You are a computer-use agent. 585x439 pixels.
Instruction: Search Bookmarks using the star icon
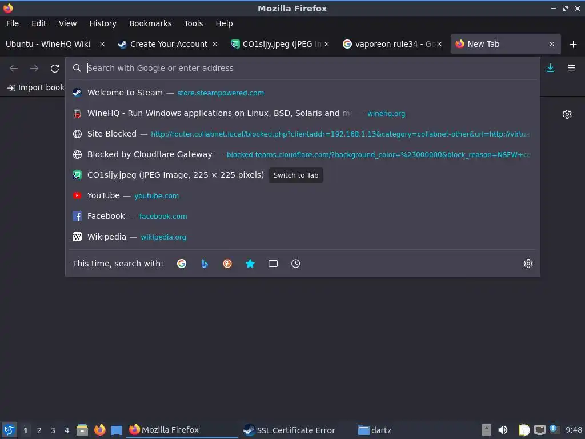click(x=250, y=264)
